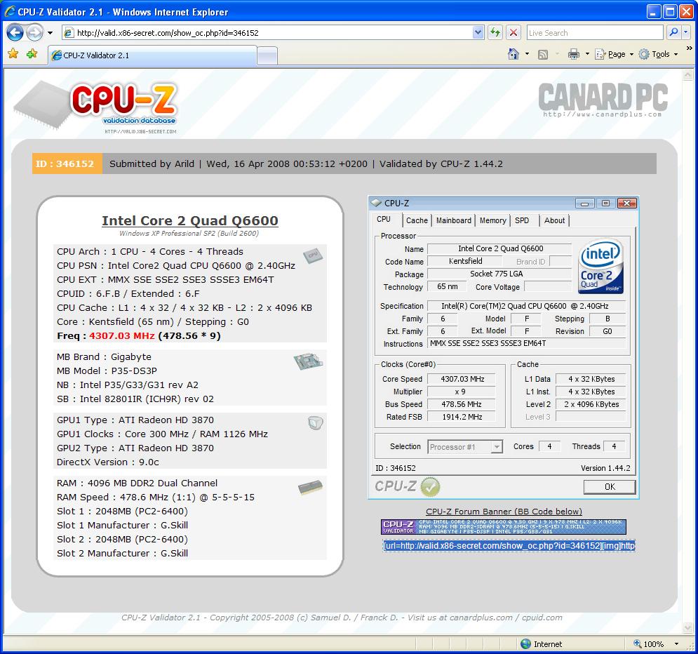Click the browser Forward arrow button
Viewport: 698px width, 654px height.
pos(34,32)
